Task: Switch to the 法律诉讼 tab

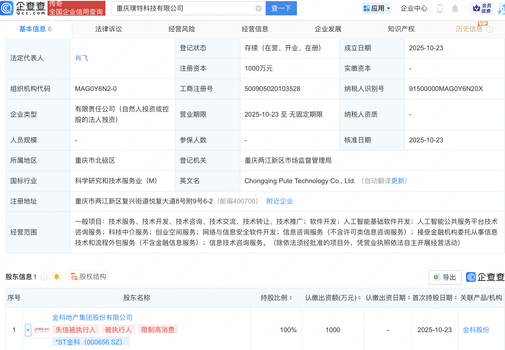Action: click(108, 29)
